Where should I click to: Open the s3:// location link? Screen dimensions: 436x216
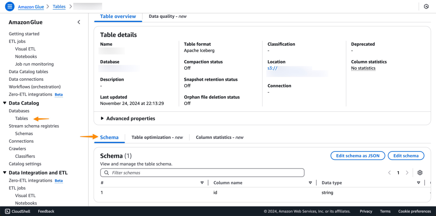tap(272, 68)
